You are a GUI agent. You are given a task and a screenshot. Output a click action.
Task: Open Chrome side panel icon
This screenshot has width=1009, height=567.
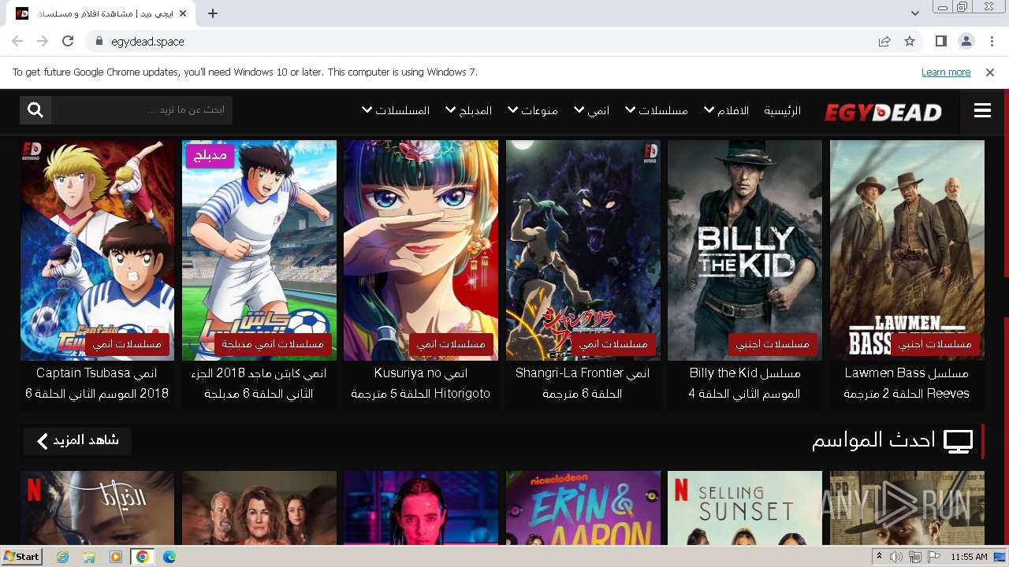(x=940, y=41)
